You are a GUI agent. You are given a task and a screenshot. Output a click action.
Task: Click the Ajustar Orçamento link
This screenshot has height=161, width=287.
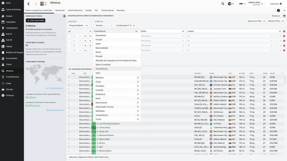pyautogui.click(x=55, y=110)
